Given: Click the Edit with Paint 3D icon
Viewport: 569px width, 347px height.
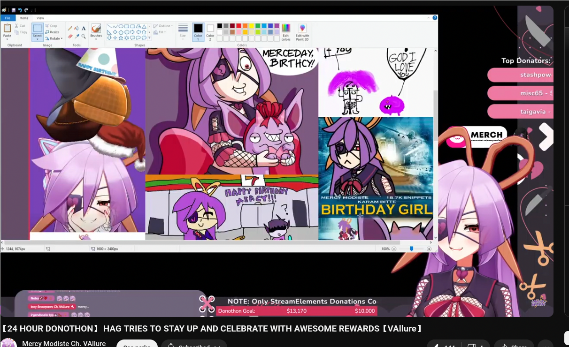Looking at the screenshot, I should click(x=302, y=31).
